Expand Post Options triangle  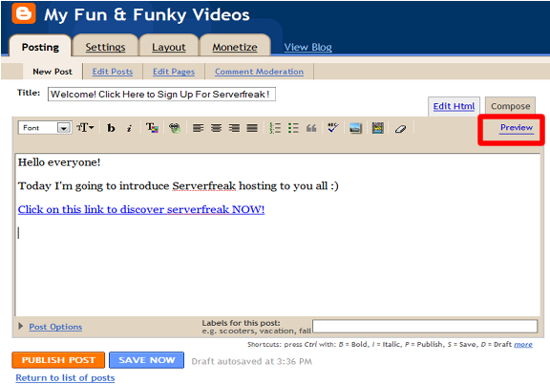[21, 326]
